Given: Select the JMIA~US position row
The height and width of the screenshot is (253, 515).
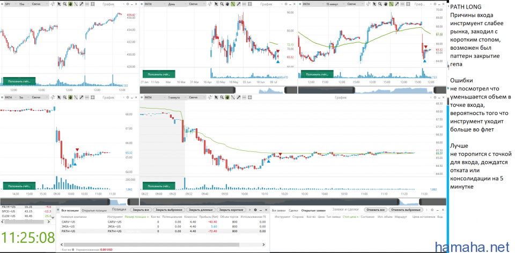Looking at the screenshot, I should pyautogui.click(x=163, y=226).
